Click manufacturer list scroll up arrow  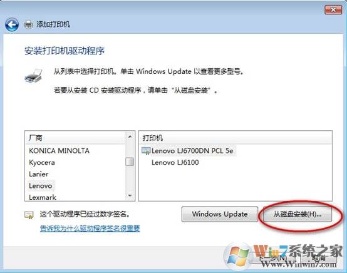130,137
